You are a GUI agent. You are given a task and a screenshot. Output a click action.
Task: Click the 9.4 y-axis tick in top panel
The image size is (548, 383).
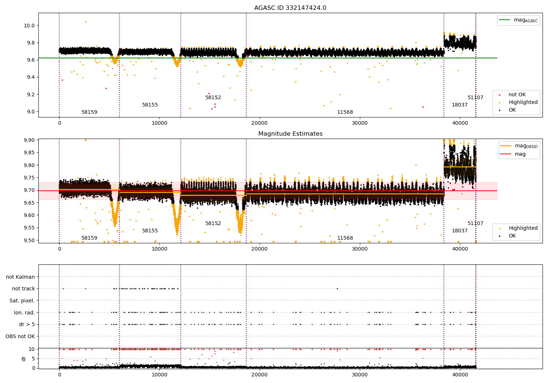point(30,77)
